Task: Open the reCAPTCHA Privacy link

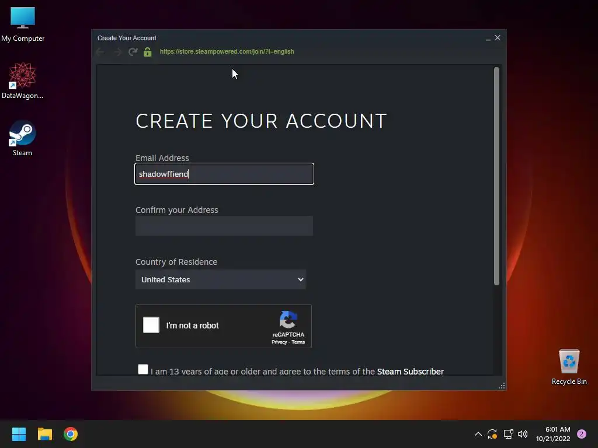Action: coord(279,342)
